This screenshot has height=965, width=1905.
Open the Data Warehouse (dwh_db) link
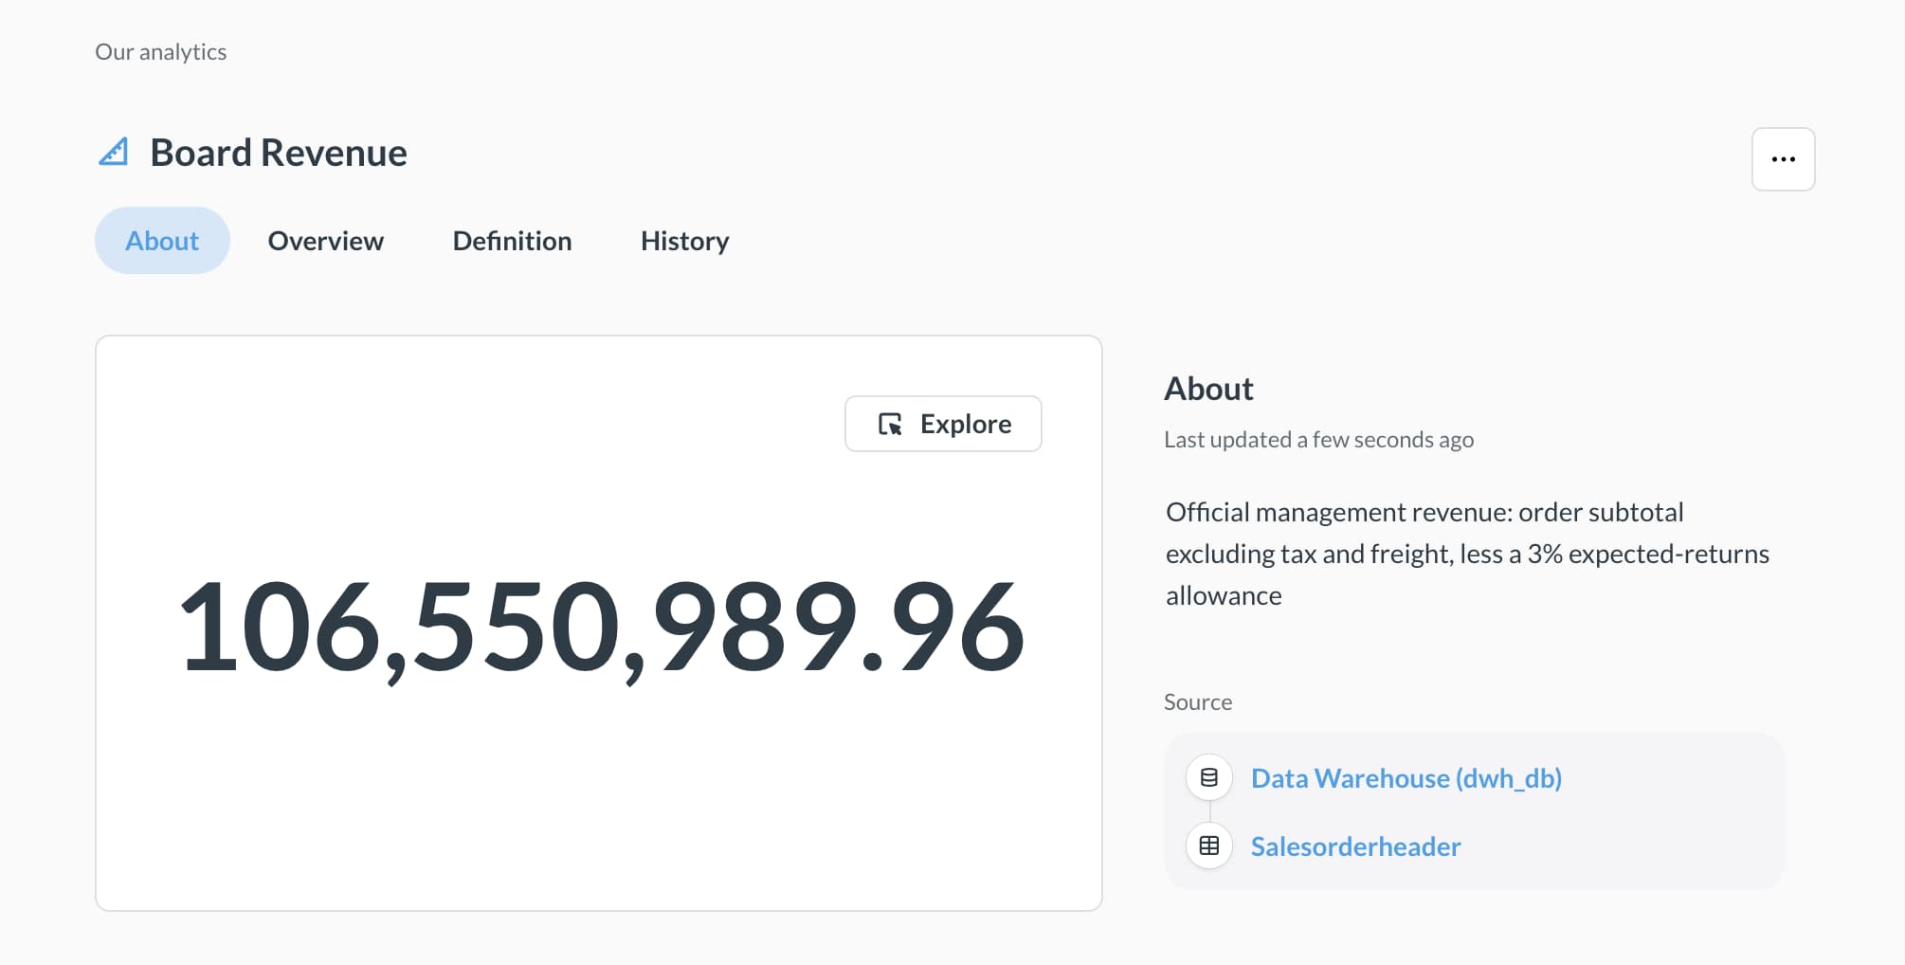[1406, 778]
